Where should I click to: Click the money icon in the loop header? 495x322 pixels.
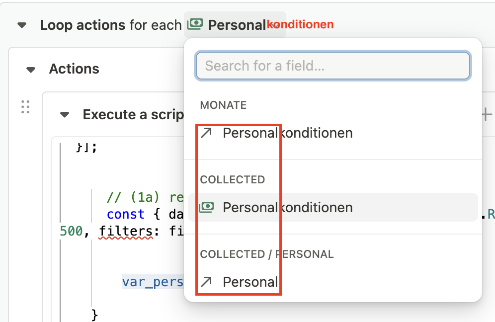[195, 24]
